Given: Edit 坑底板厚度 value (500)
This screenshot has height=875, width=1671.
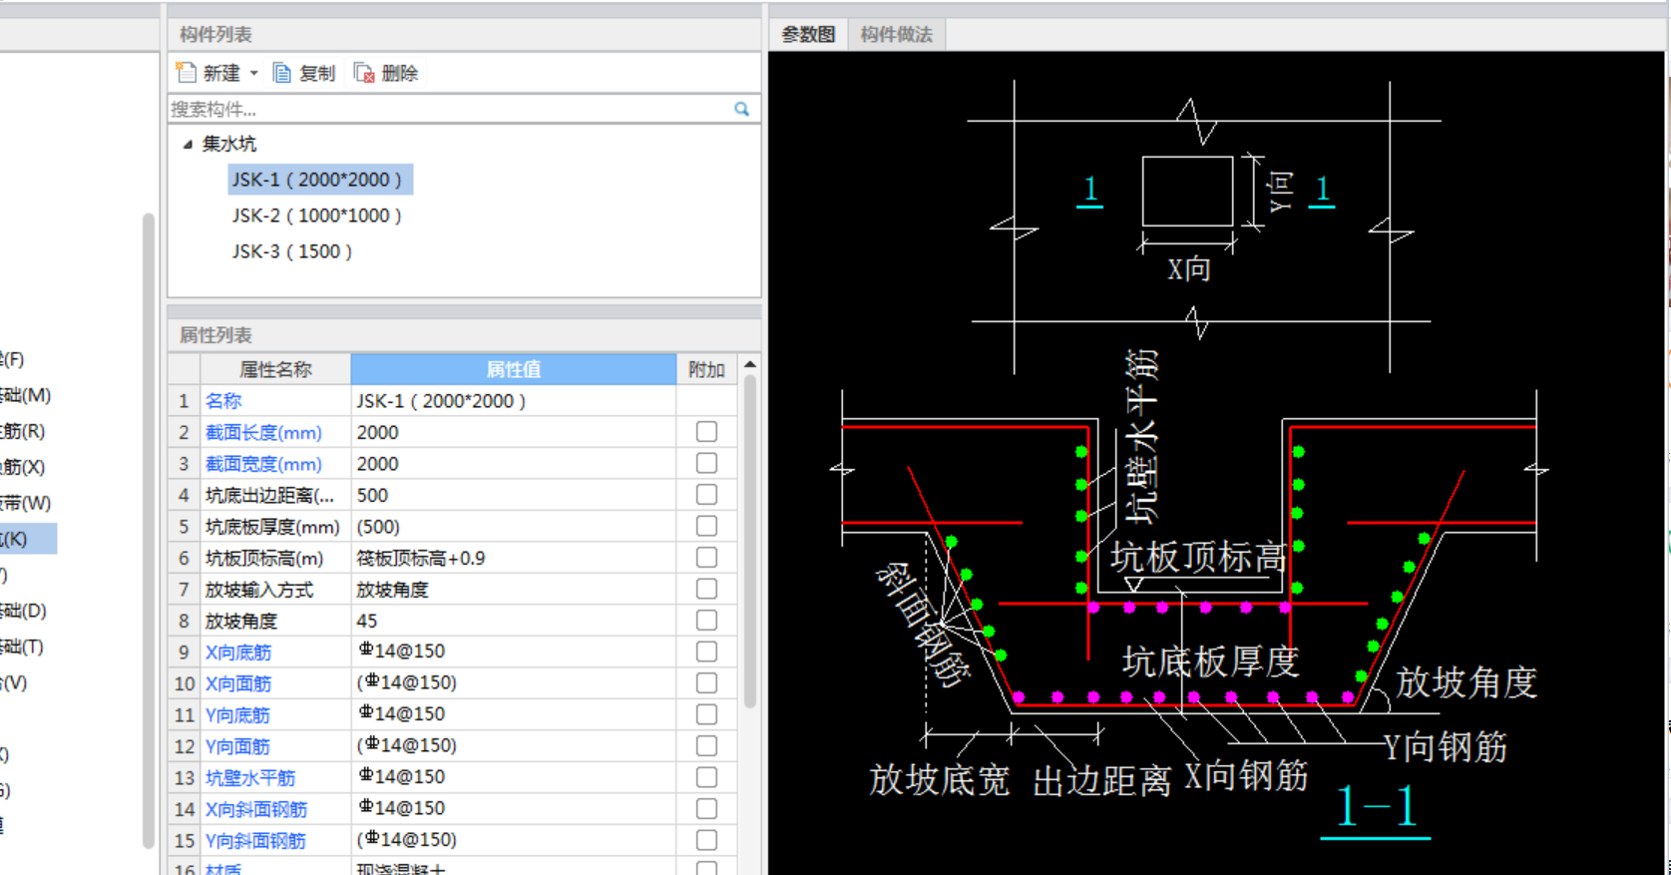Looking at the screenshot, I should 513,526.
